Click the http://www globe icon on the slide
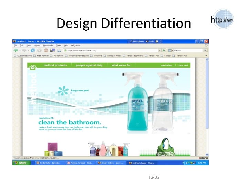The height and width of the screenshot is (186, 248). click(x=222, y=19)
